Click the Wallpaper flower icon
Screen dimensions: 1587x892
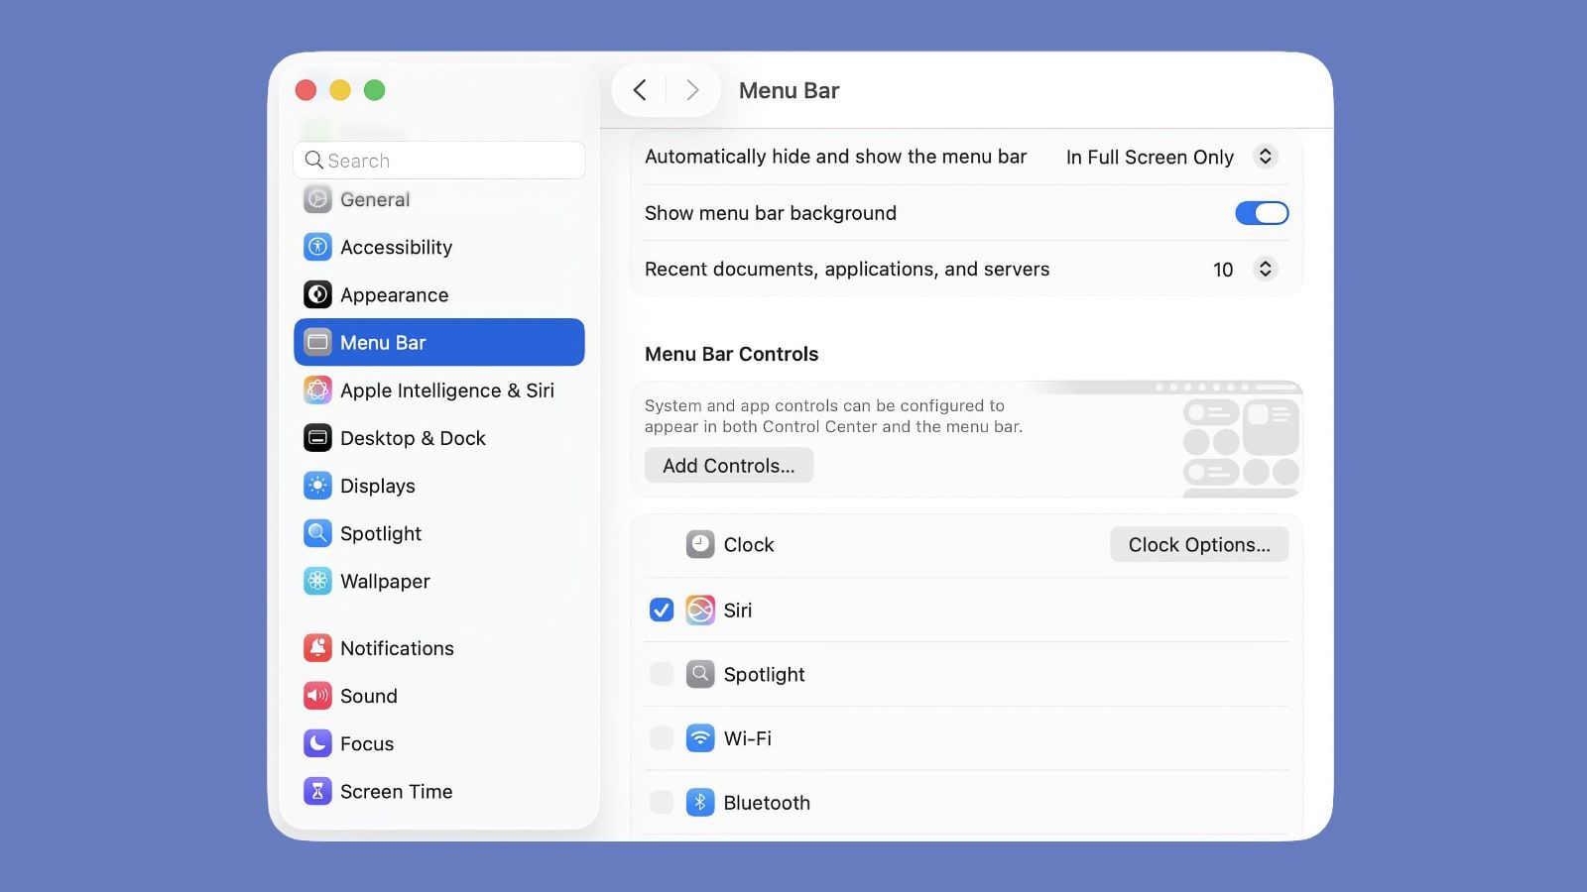coord(317,581)
